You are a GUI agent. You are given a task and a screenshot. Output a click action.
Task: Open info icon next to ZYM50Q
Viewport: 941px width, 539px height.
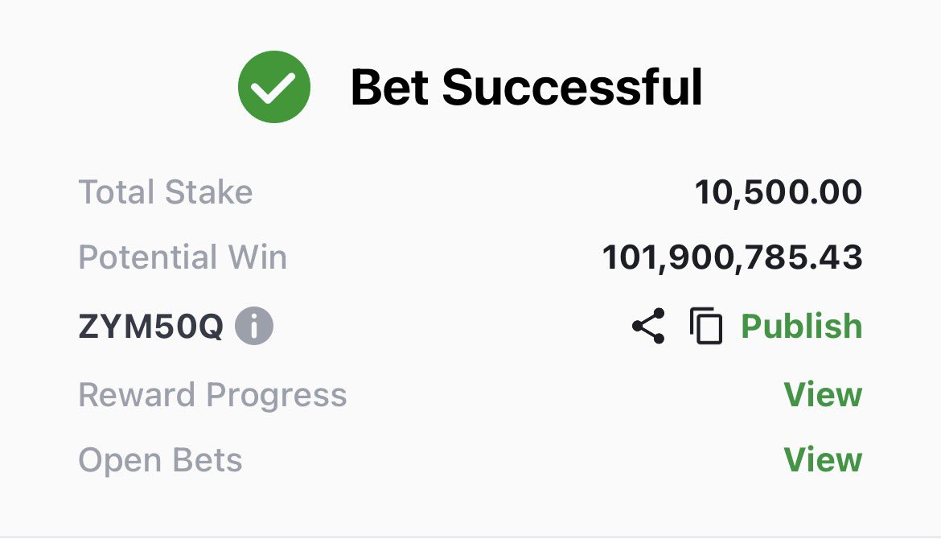(x=254, y=326)
